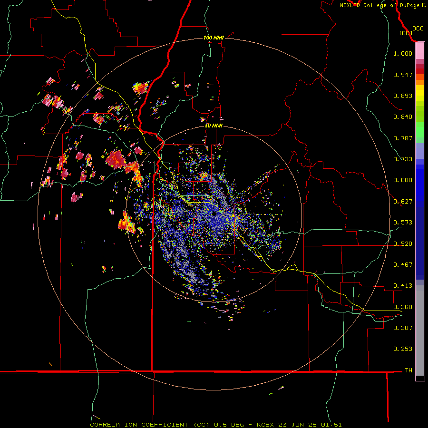Click the 0.680 colorbar value
The image size is (428, 428).
click(403, 180)
